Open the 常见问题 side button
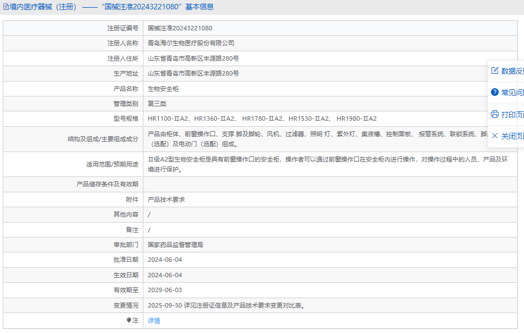Viewport: 524px width, 334px height. click(x=507, y=92)
